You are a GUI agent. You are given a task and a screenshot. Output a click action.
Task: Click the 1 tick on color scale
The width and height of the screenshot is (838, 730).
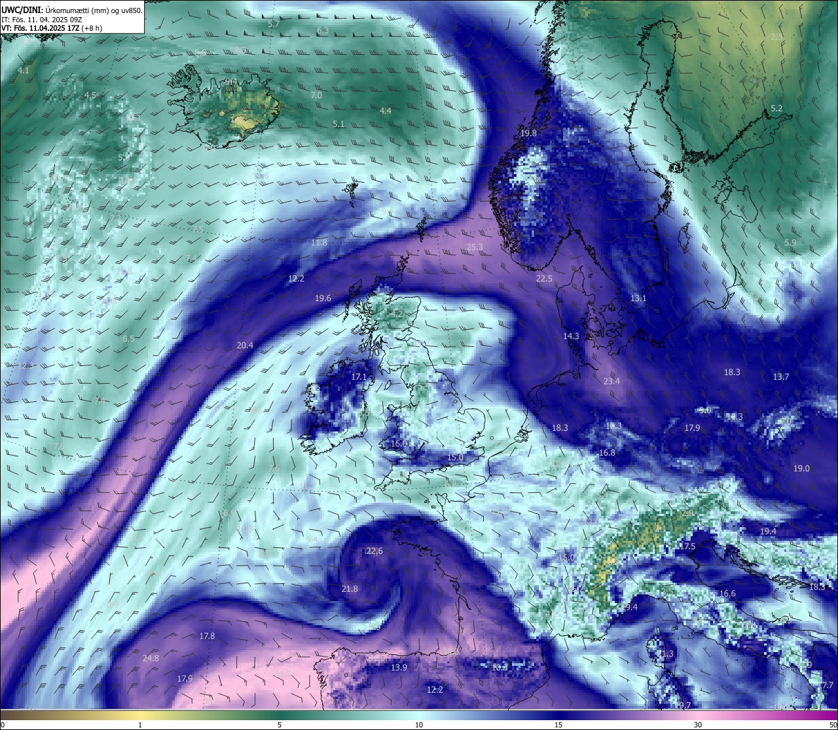pyautogui.click(x=140, y=725)
